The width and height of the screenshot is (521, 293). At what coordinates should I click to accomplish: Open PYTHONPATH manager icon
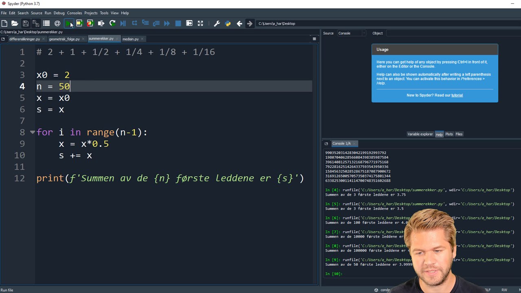pos(228,24)
